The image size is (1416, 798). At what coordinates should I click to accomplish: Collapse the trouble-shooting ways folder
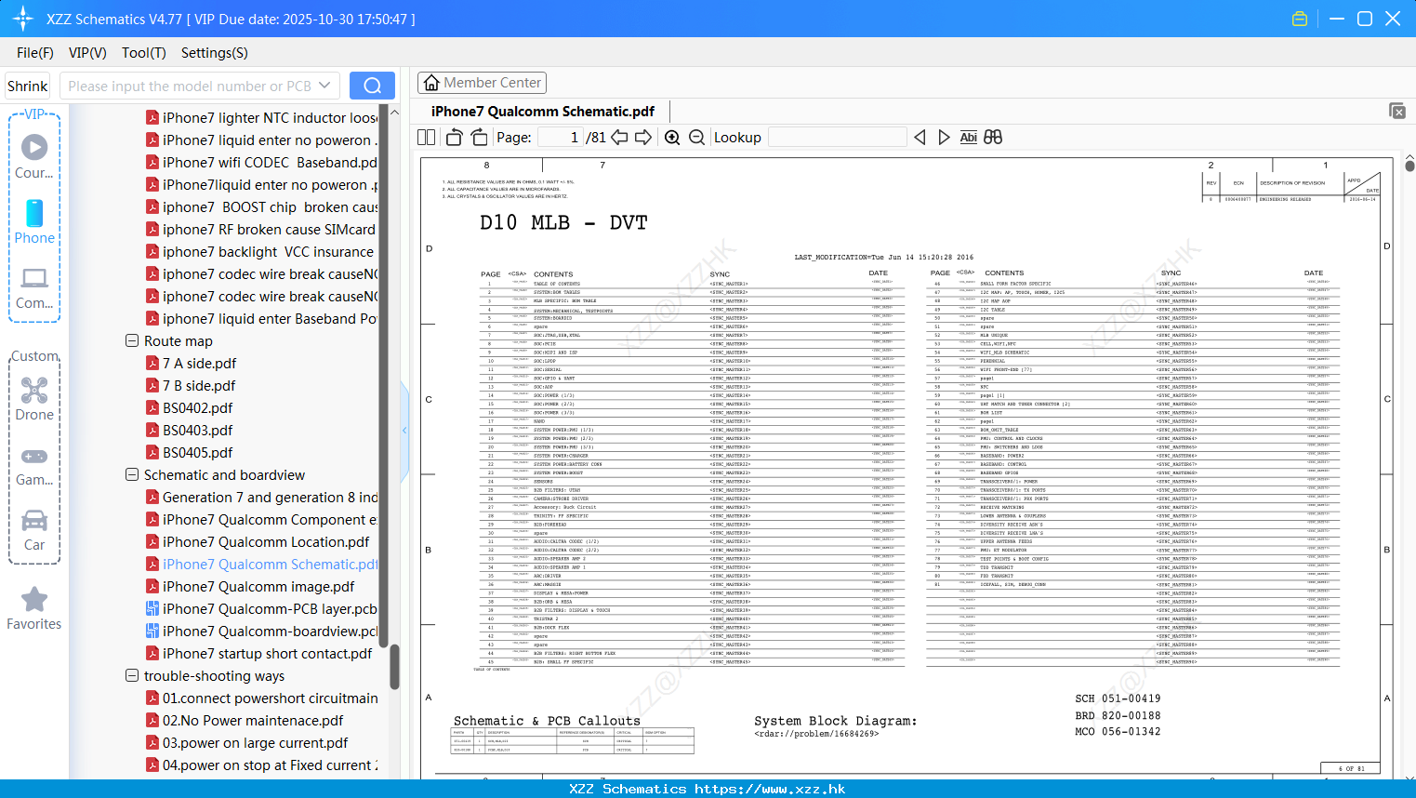pyautogui.click(x=132, y=675)
